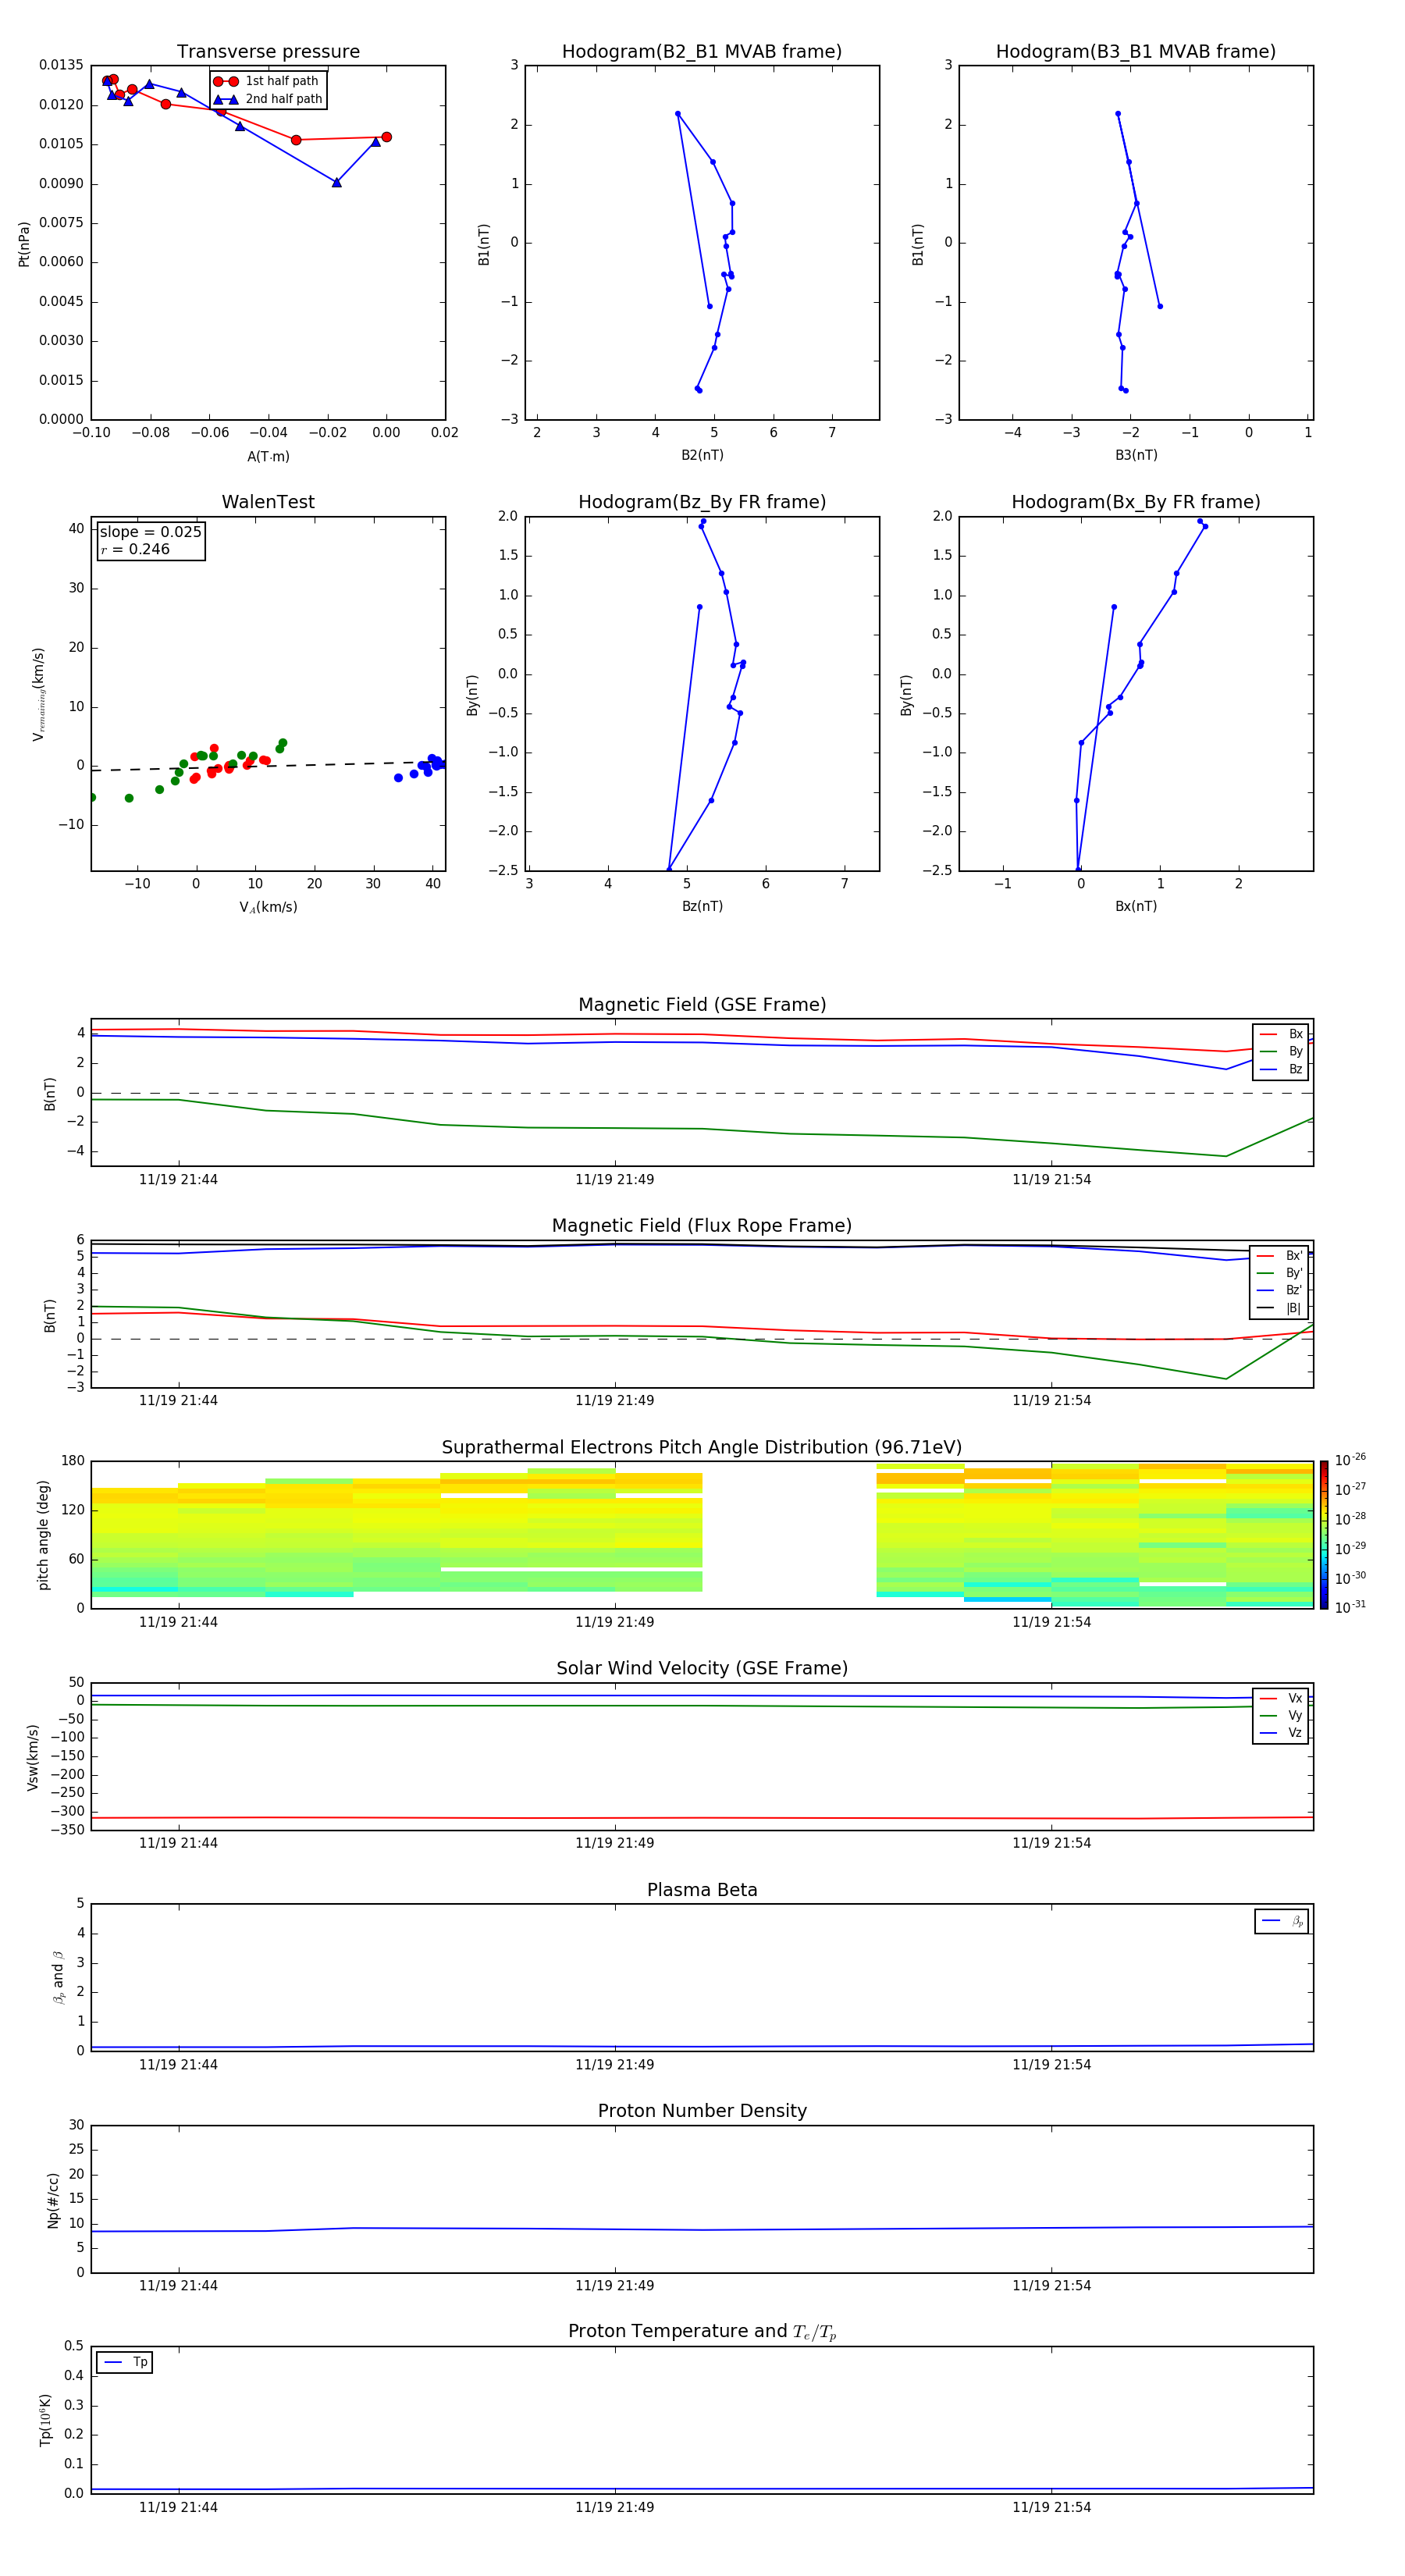The image size is (1405, 2576).
Task: Click the 'r = 0.246' annotation
Action: [135, 549]
